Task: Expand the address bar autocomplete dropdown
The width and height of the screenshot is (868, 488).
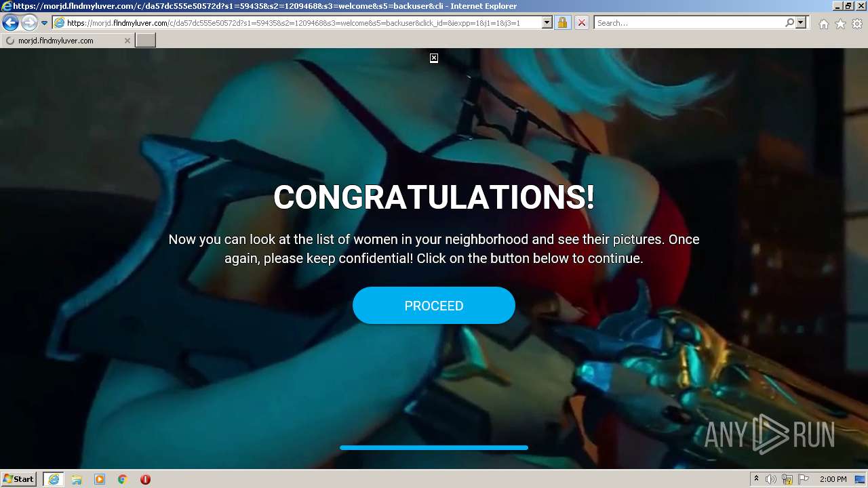Action: tap(547, 23)
